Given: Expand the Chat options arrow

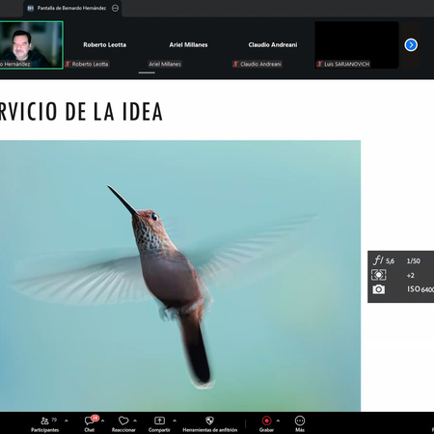Looking at the screenshot, I should coord(103,420).
